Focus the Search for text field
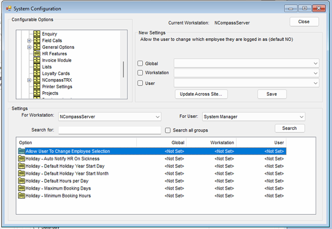 pos(110,130)
